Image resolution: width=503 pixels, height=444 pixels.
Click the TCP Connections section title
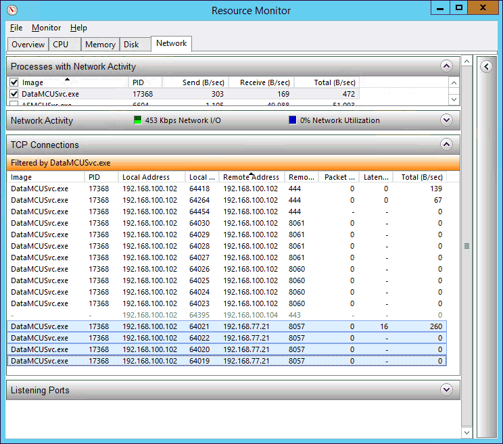tap(45, 145)
